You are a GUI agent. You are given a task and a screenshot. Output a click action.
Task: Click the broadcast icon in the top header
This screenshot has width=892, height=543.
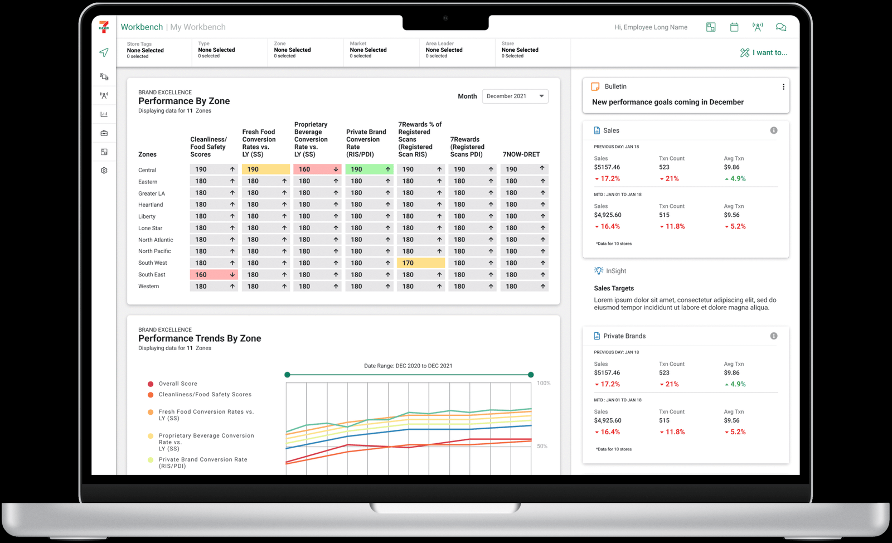tap(758, 27)
